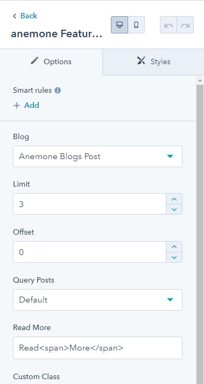Focus the Read More text field

point(98,348)
